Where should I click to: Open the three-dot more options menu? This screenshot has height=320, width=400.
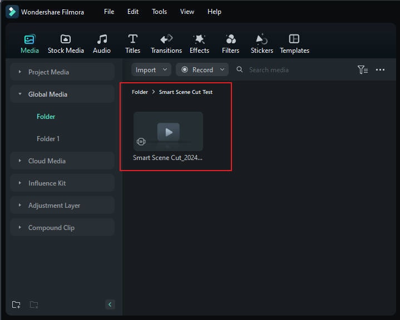click(380, 69)
